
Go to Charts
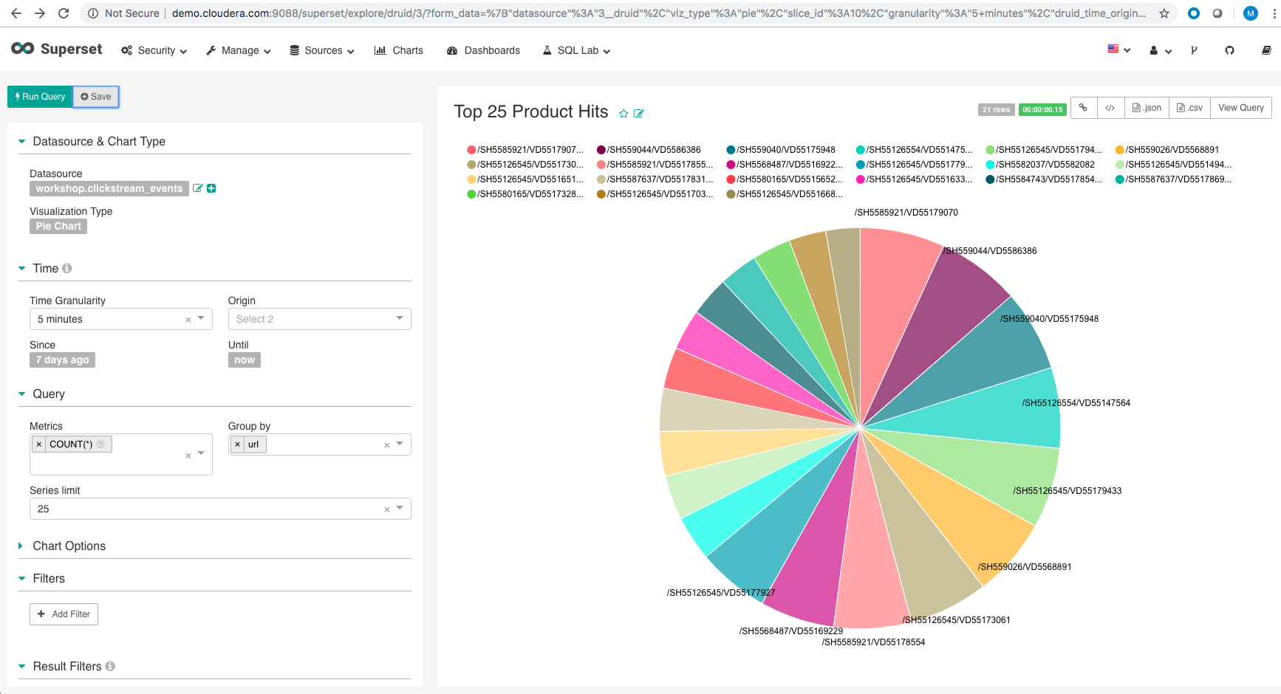click(399, 50)
